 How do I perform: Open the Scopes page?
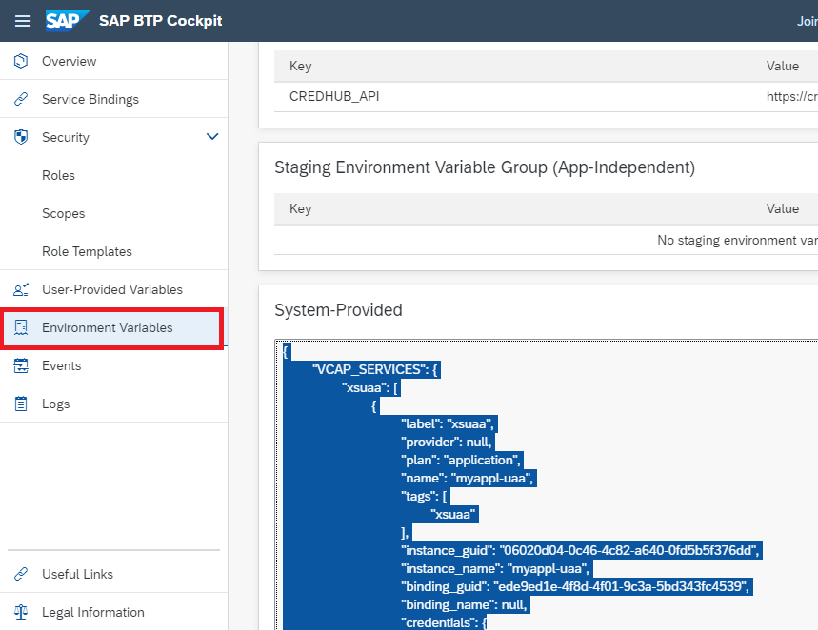pyautogui.click(x=64, y=213)
